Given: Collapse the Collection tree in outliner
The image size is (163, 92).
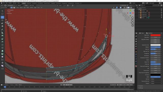Looking at the screenshot, I should (x=138, y=9).
